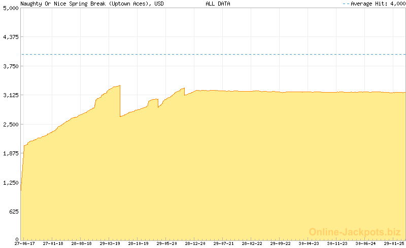Image resolution: width=406 pixels, height=248 pixels.
Task: Click the 27-06-17 start date label
Action: (x=24, y=243)
